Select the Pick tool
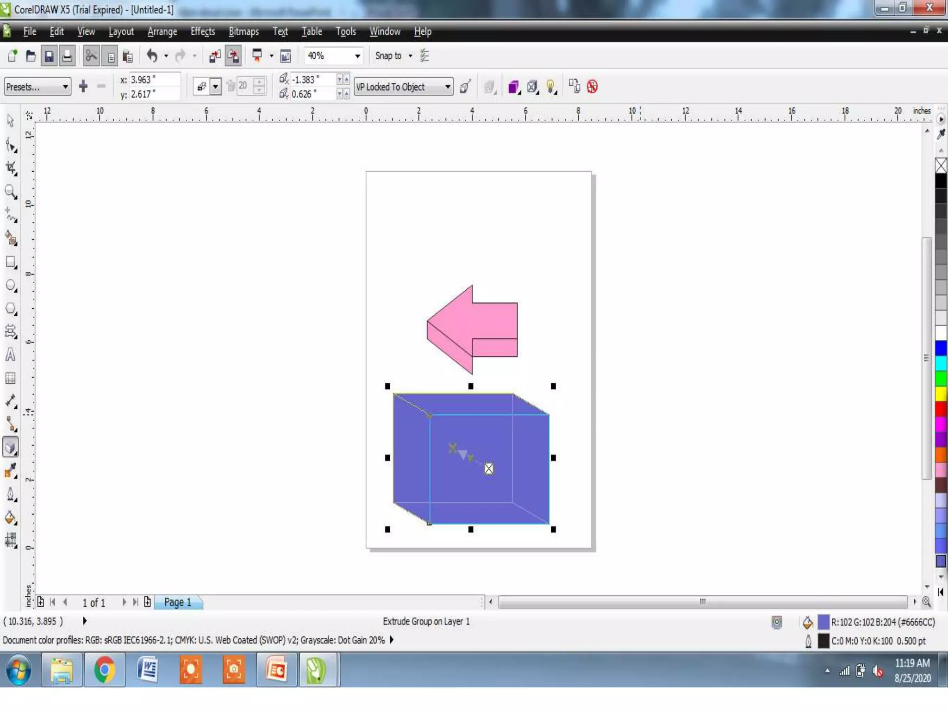 tap(11, 121)
